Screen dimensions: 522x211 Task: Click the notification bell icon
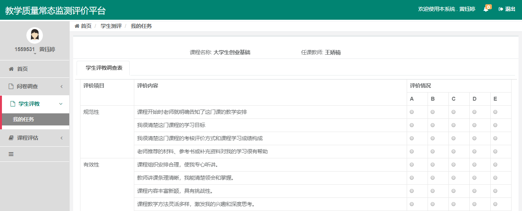pyautogui.click(x=486, y=9)
